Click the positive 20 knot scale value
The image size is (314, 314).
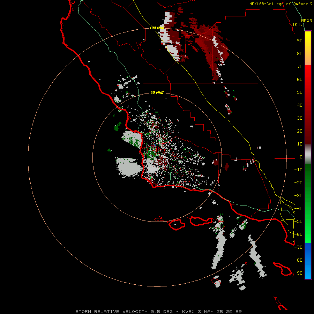pos(300,131)
